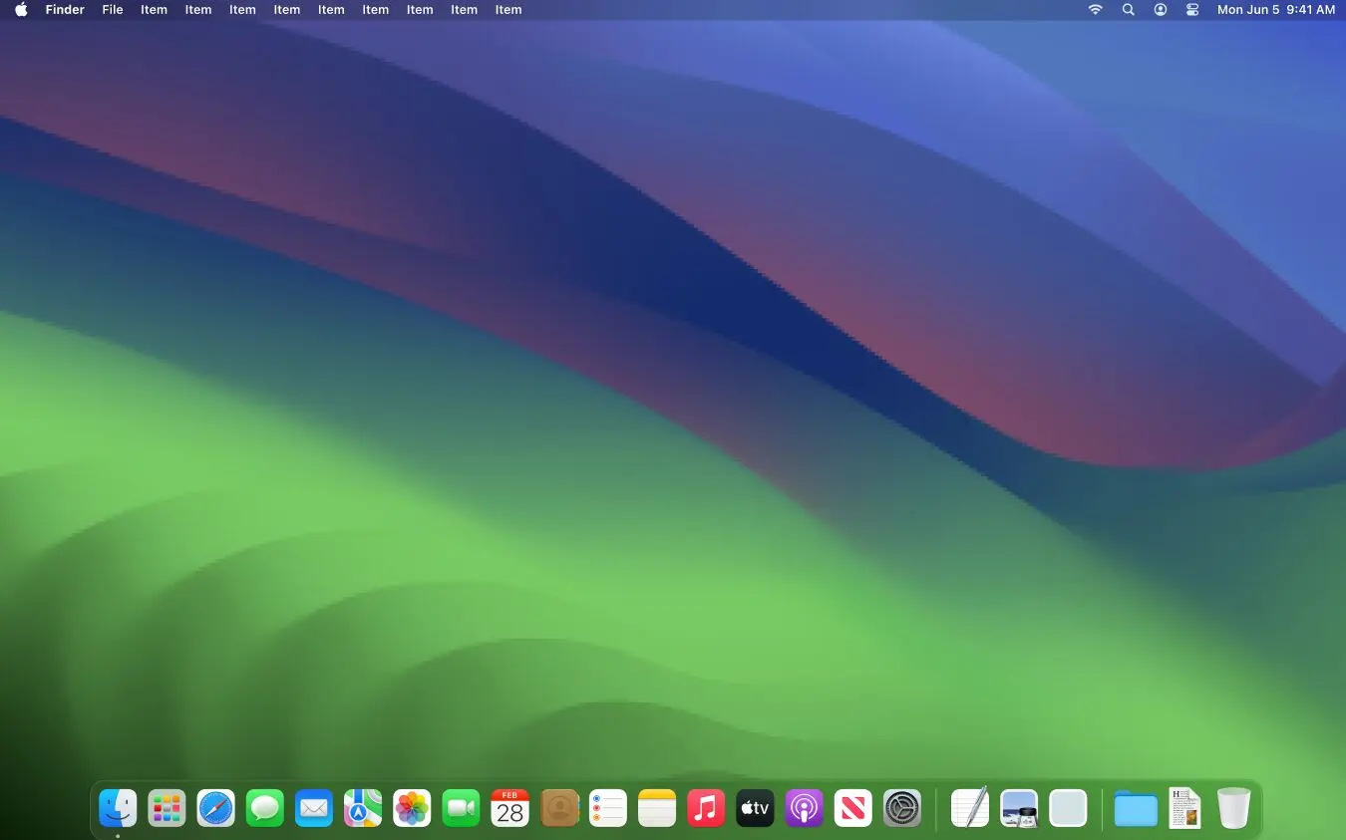The image size is (1346, 840).
Task: Open Contacts from the Dock
Action: pos(559,808)
